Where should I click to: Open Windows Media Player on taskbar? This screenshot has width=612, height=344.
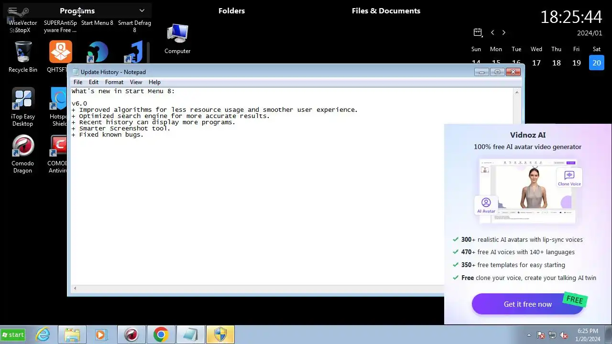pos(101,335)
